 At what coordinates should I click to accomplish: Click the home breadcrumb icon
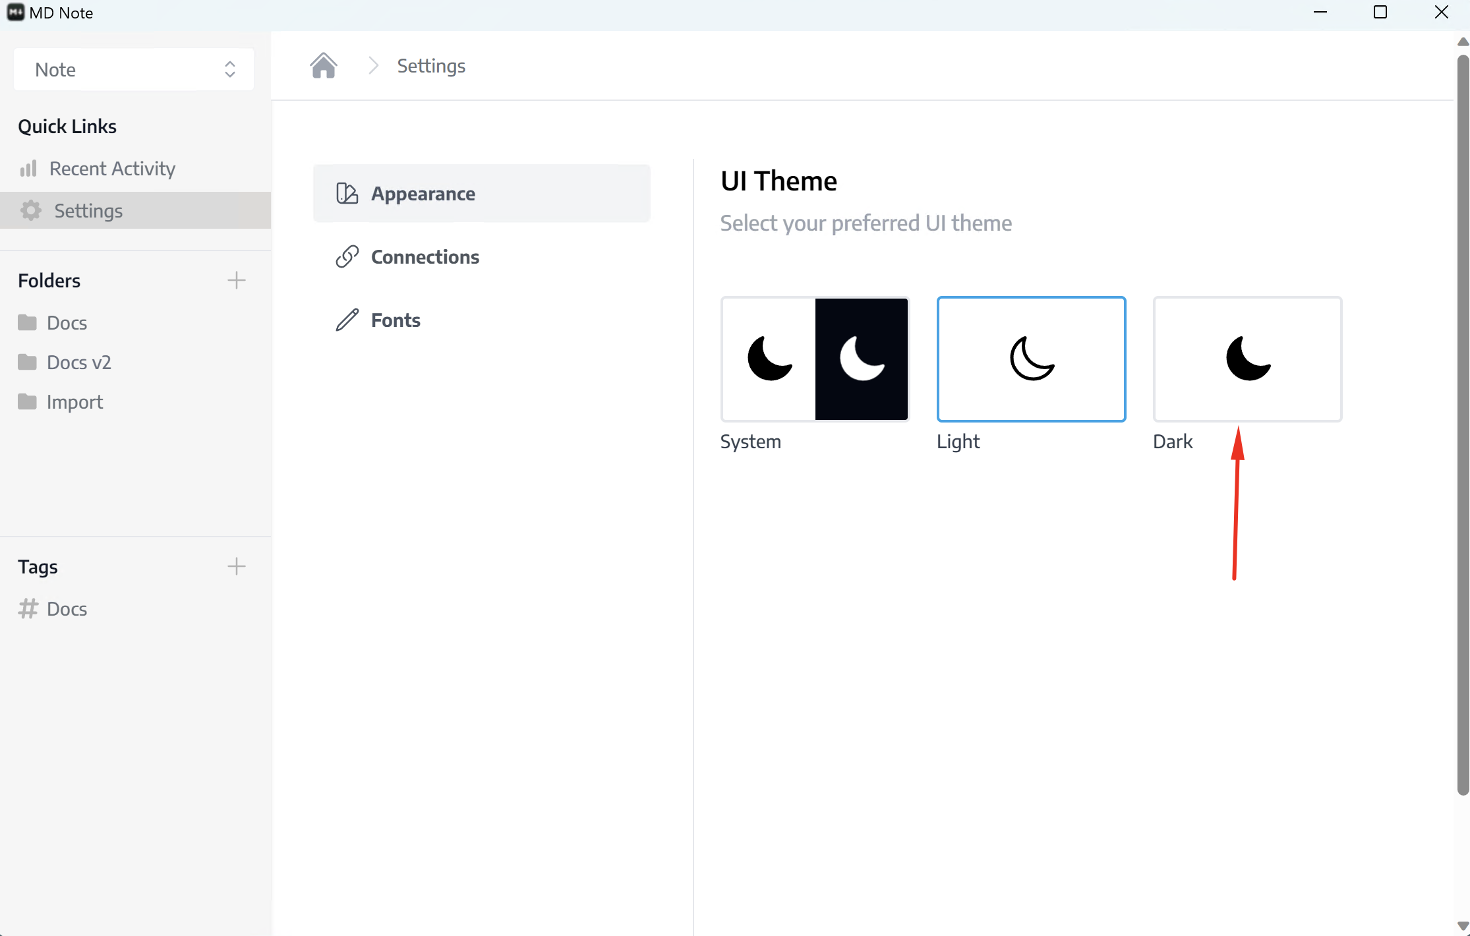(x=323, y=66)
